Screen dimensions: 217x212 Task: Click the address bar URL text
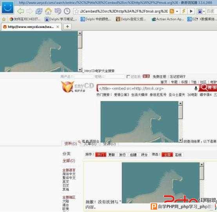pos(124,11)
